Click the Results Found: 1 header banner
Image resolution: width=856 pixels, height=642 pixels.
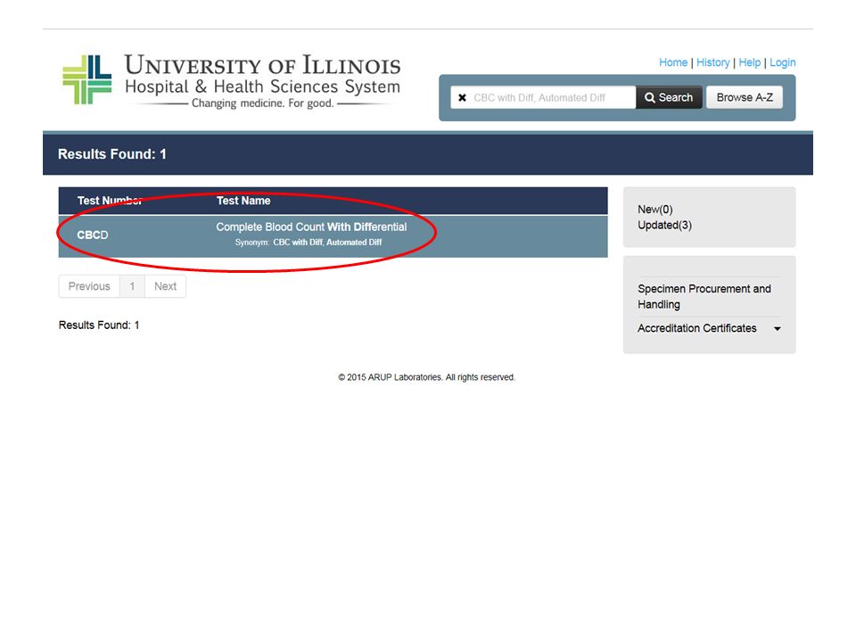pos(428,154)
